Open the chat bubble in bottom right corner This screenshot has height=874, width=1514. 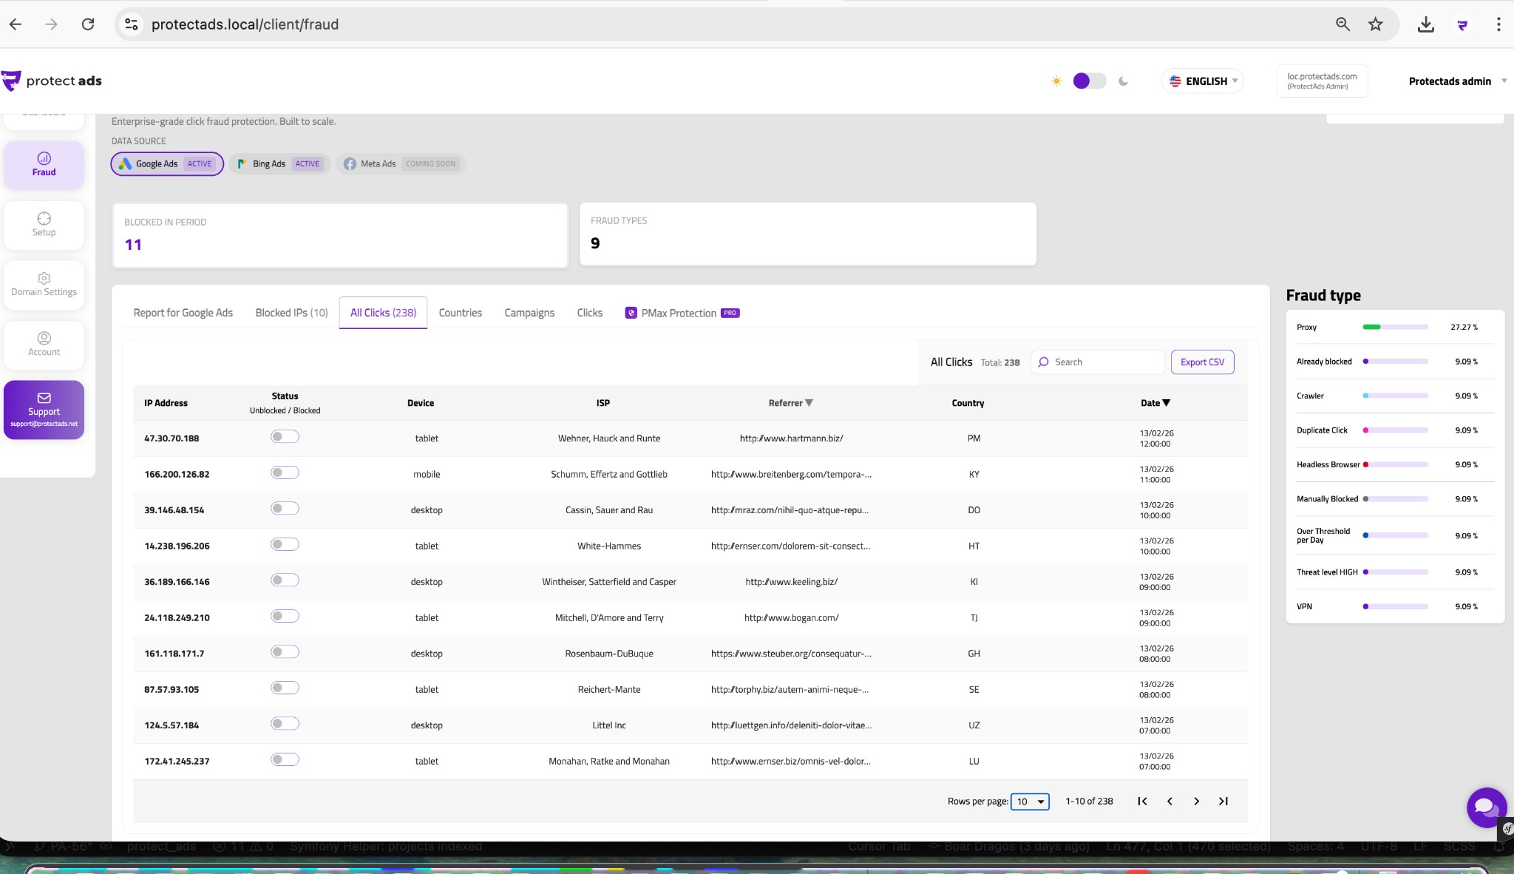point(1485,807)
